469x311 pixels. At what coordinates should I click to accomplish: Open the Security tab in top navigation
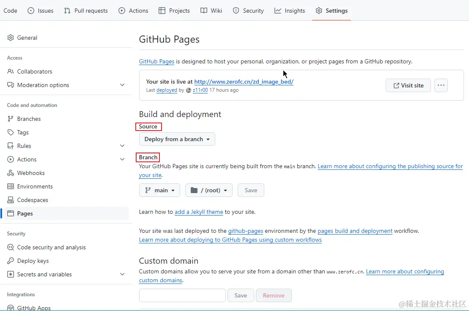[248, 11]
